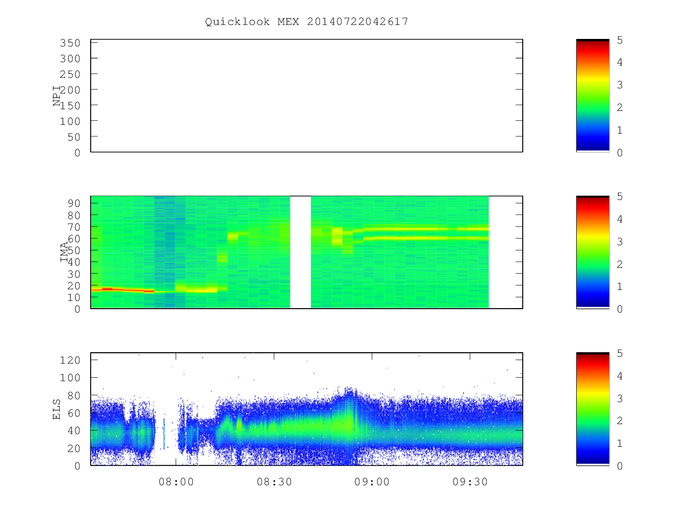The width and height of the screenshot is (697, 523).
Task: Click the 08:30 time tick label
Action: [x=274, y=482]
